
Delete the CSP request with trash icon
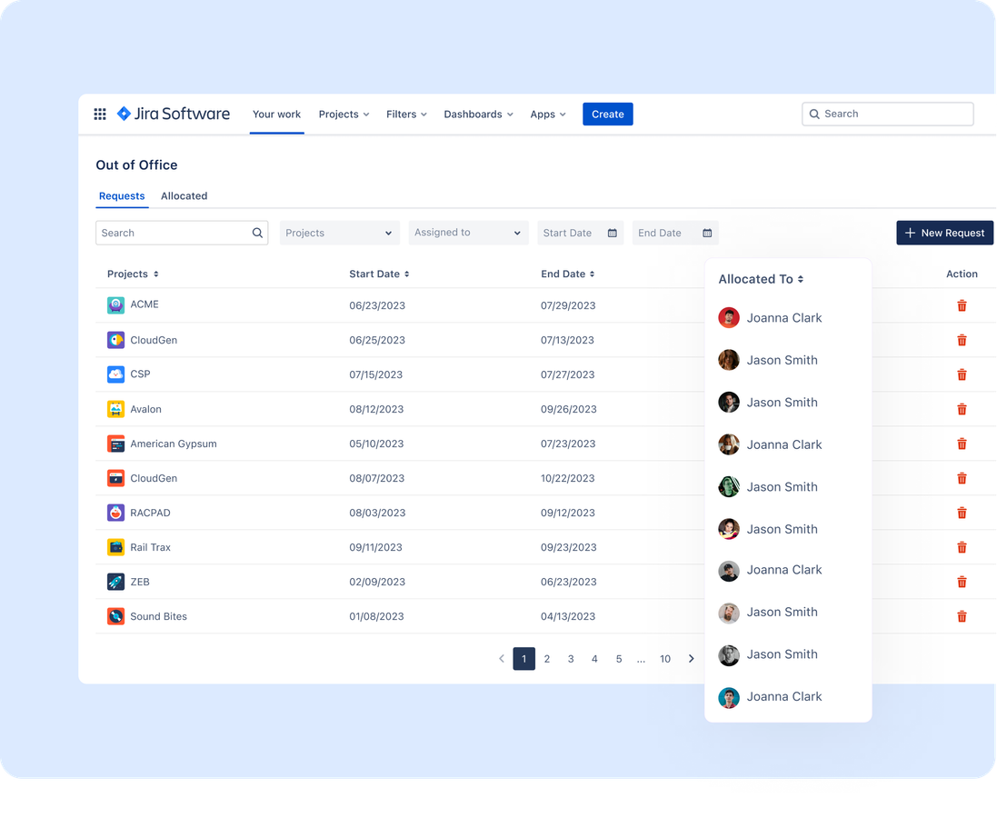pos(962,374)
